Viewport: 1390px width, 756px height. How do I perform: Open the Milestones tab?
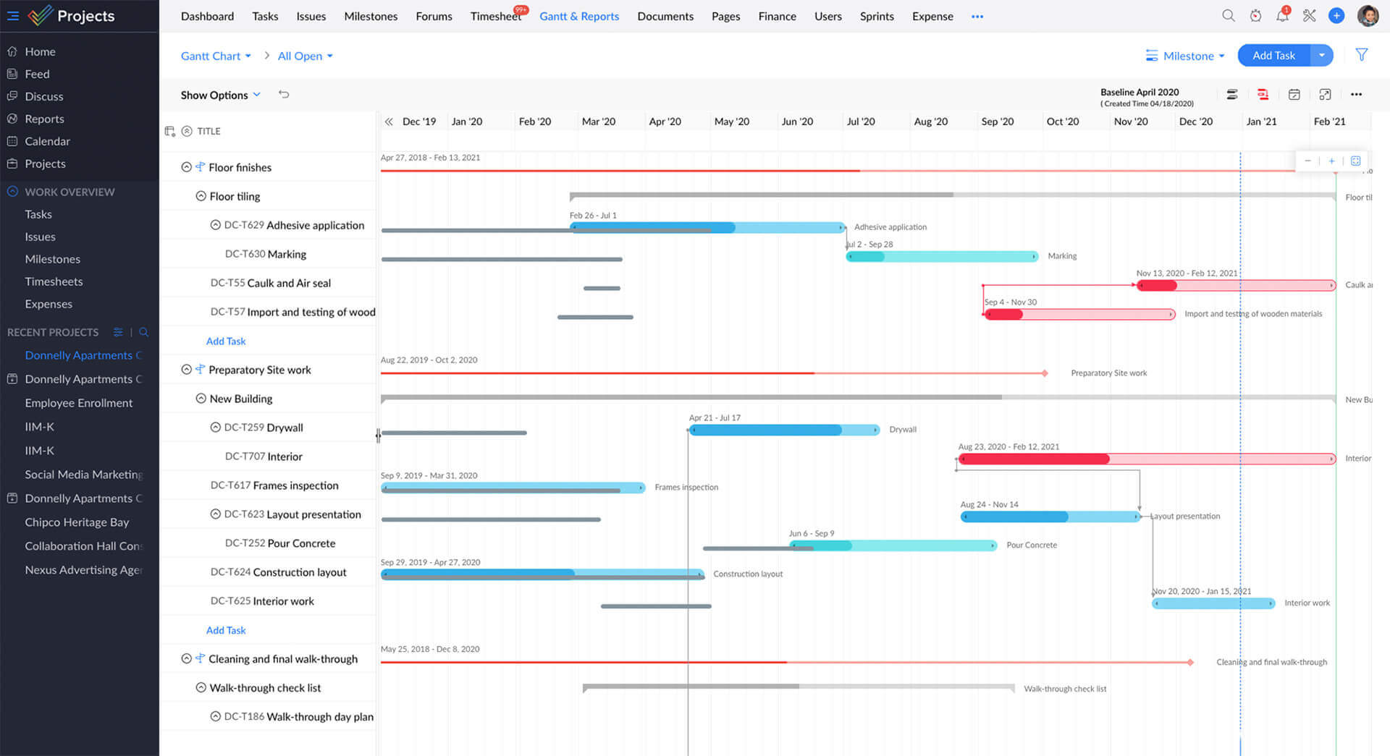371,16
